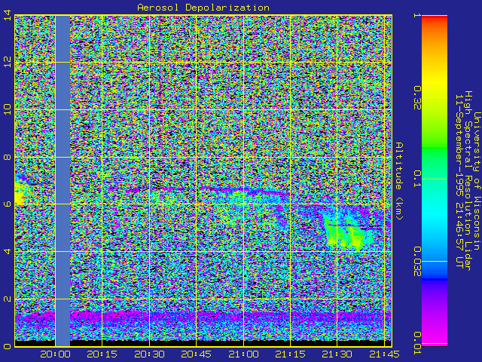482x362 pixels.
Task: Click the colorbar label 0.032
Action: 417,262
